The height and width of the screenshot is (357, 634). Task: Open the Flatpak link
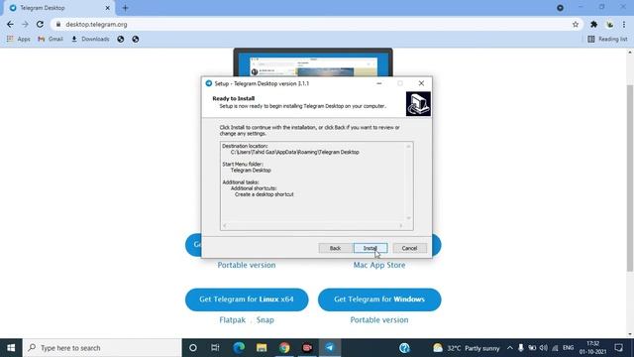coord(233,319)
